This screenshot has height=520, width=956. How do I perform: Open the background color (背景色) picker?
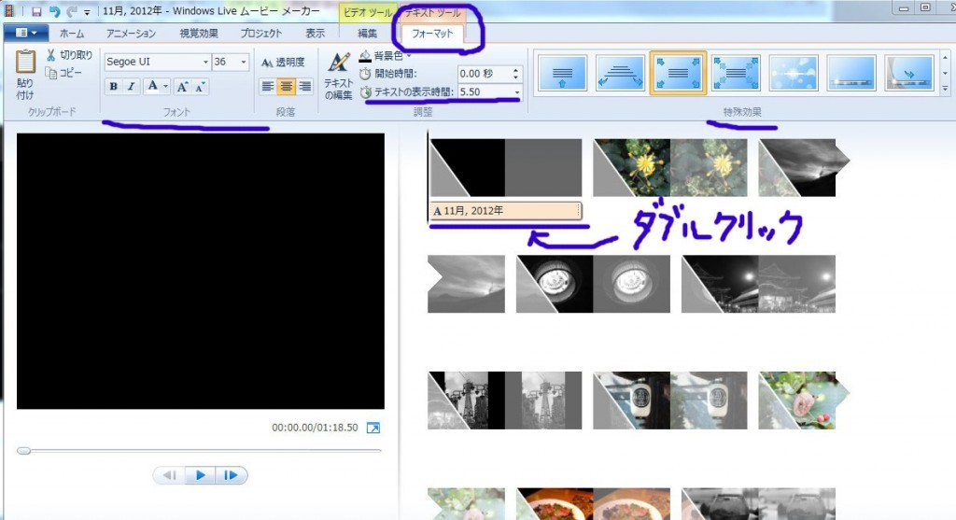click(x=384, y=56)
